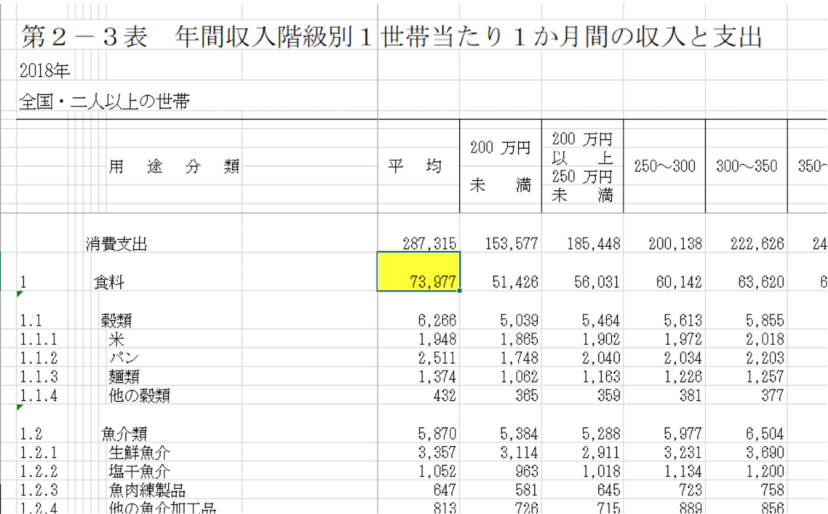Screen dimensions: 828x514
Task: Click the yellow highlighted cell 73,977
Action: point(419,272)
